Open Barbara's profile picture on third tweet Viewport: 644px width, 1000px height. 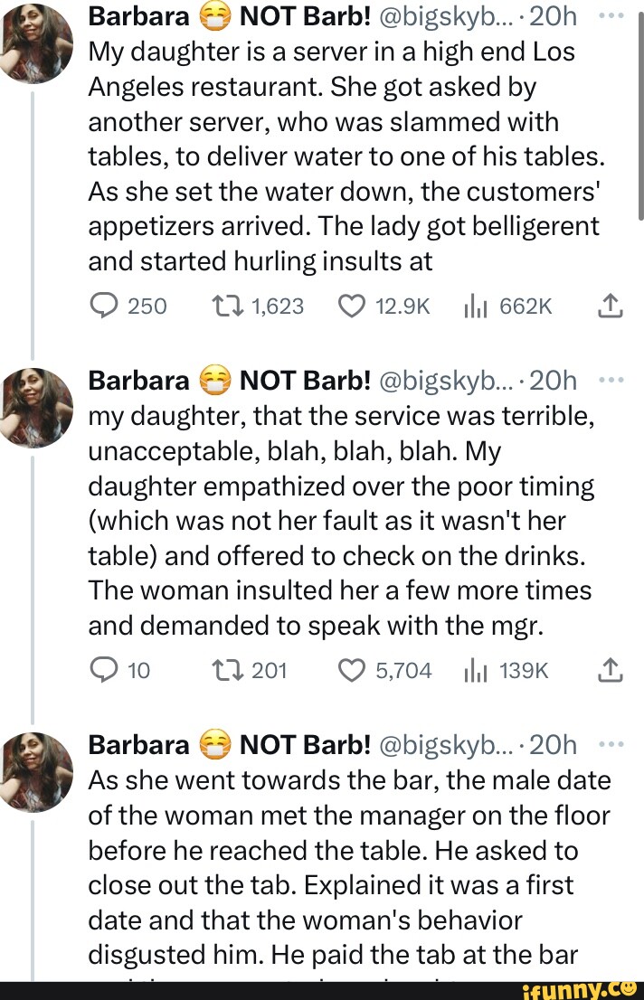36,770
